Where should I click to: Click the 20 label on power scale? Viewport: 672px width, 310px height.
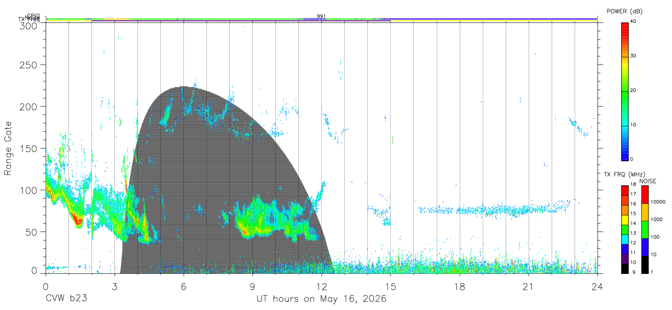[x=634, y=91]
